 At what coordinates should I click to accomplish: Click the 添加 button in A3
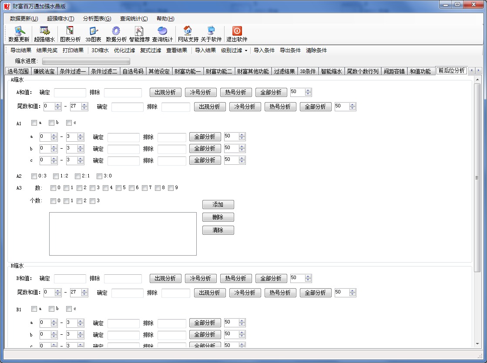218,205
